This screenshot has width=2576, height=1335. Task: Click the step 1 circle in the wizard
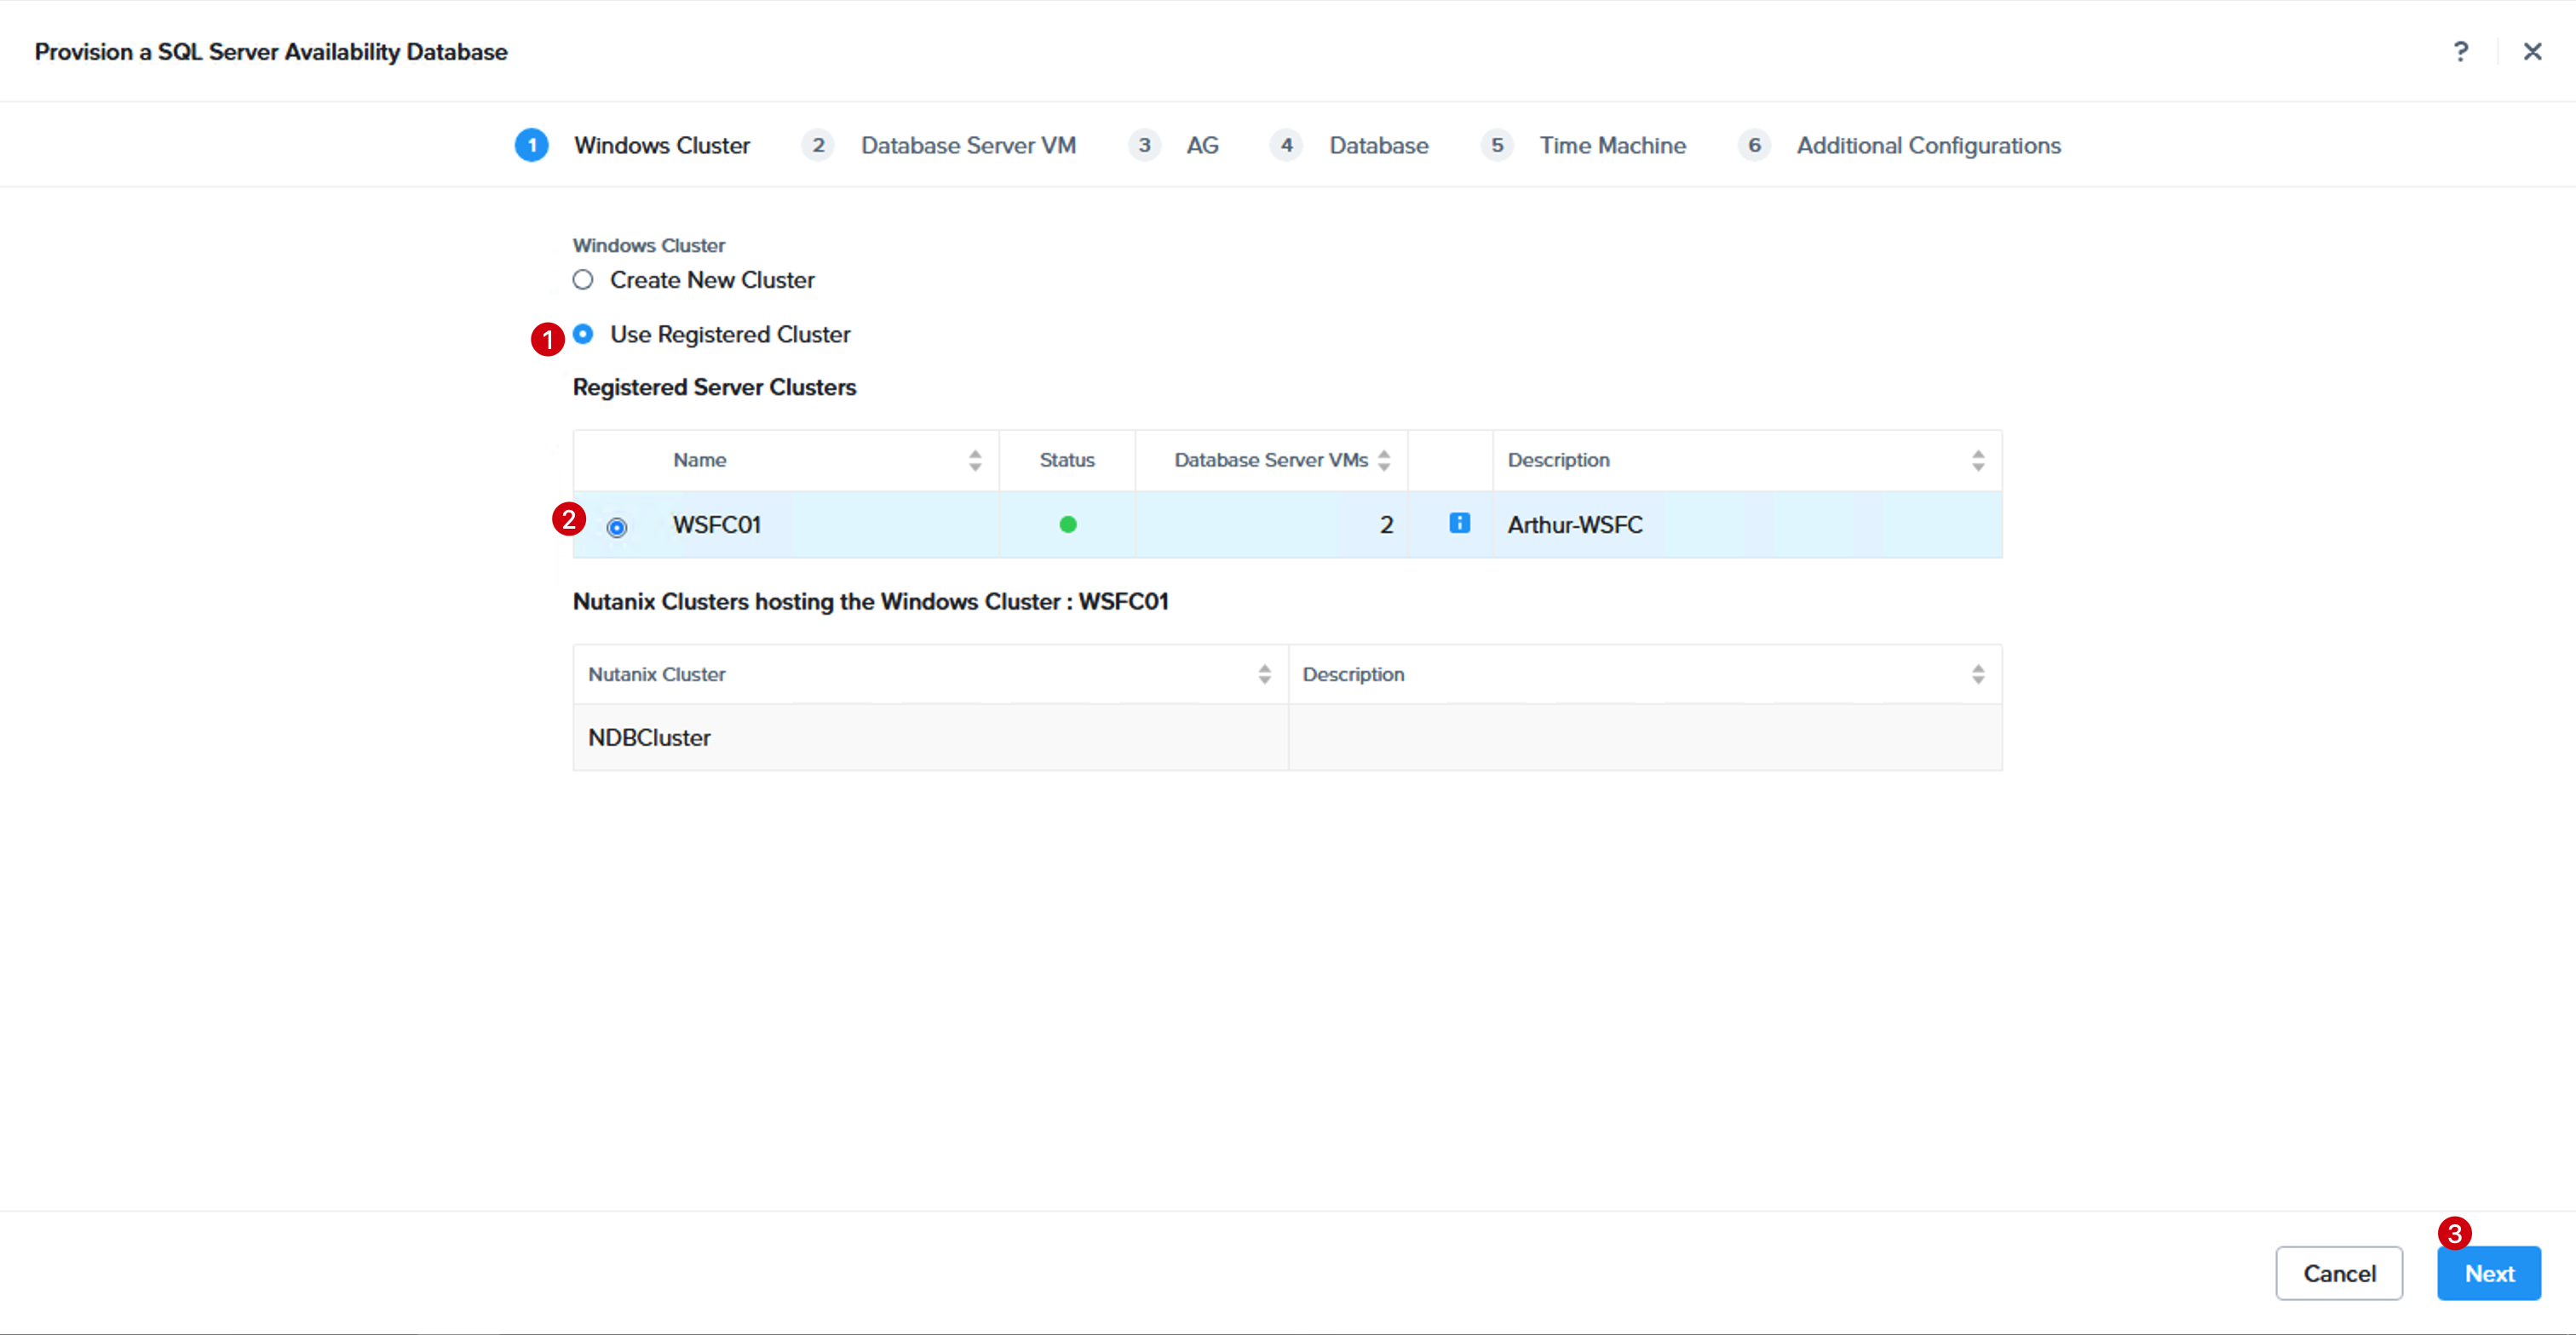tap(531, 145)
